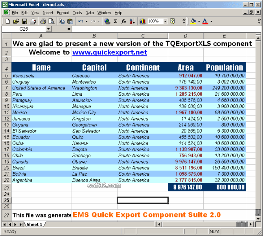The width and height of the screenshot is (263, 236).
Task: Select row 23 header
Action: tap(7, 187)
